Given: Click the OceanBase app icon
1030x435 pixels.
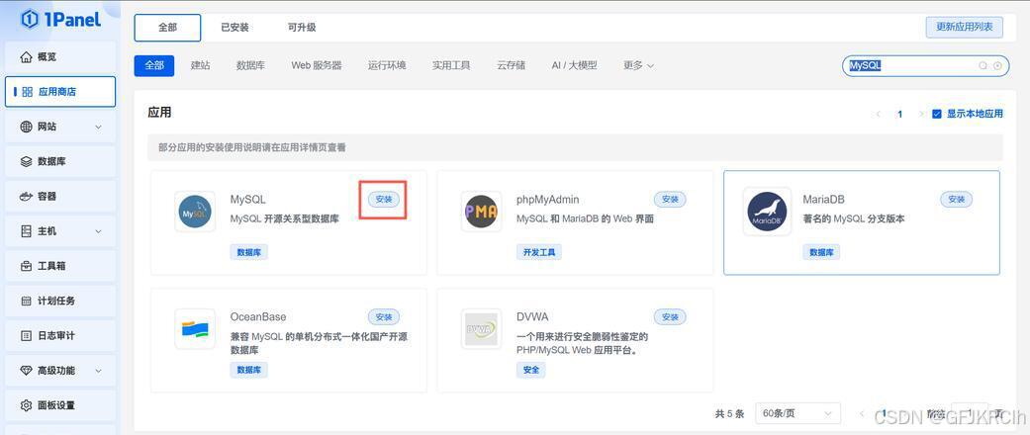Looking at the screenshot, I should [195, 328].
